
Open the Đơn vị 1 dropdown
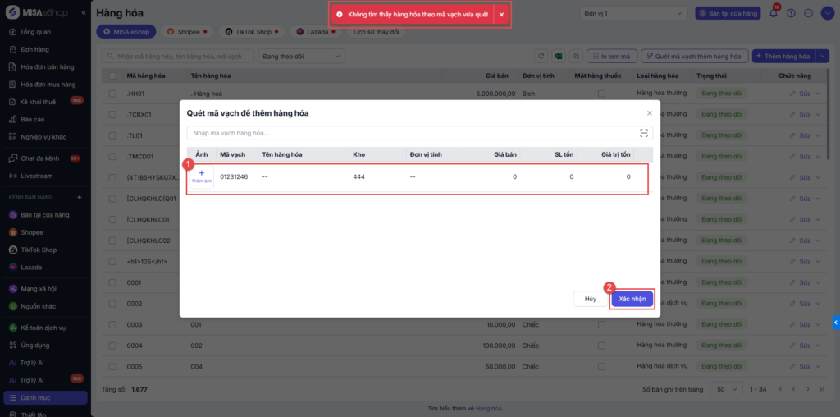tap(634, 13)
